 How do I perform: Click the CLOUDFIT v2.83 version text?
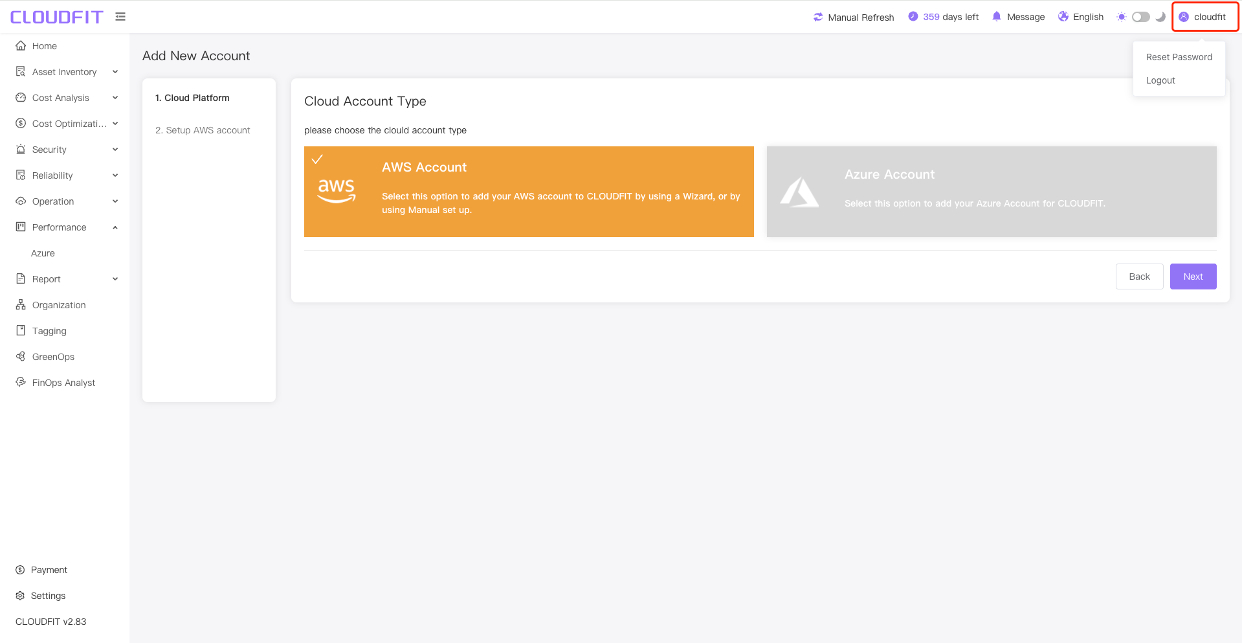[50, 622]
